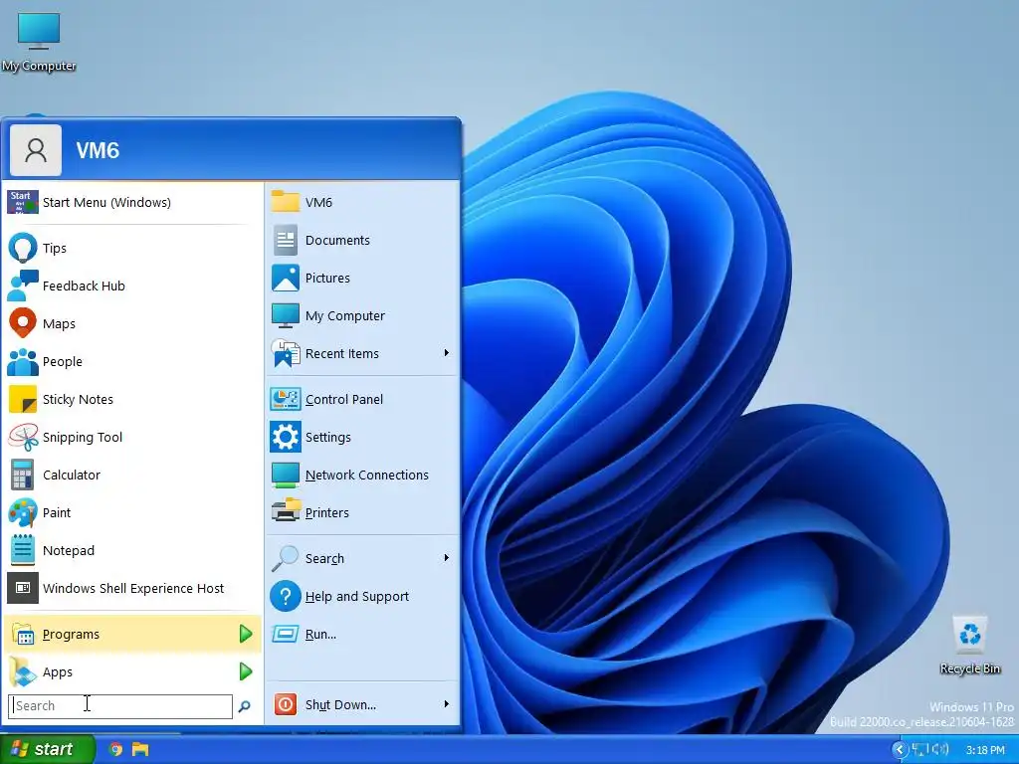Click the Network Connections label
Image resolution: width=1019 pixels, height=764 pixels.
(367, 475)
